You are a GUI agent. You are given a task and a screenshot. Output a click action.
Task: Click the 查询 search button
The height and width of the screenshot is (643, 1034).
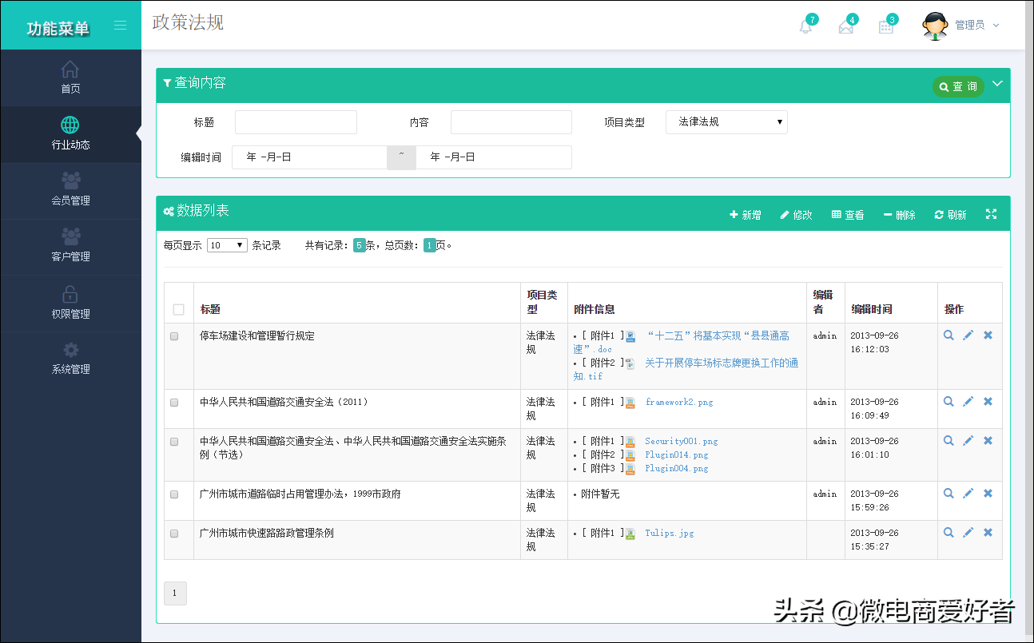[958, 86]
